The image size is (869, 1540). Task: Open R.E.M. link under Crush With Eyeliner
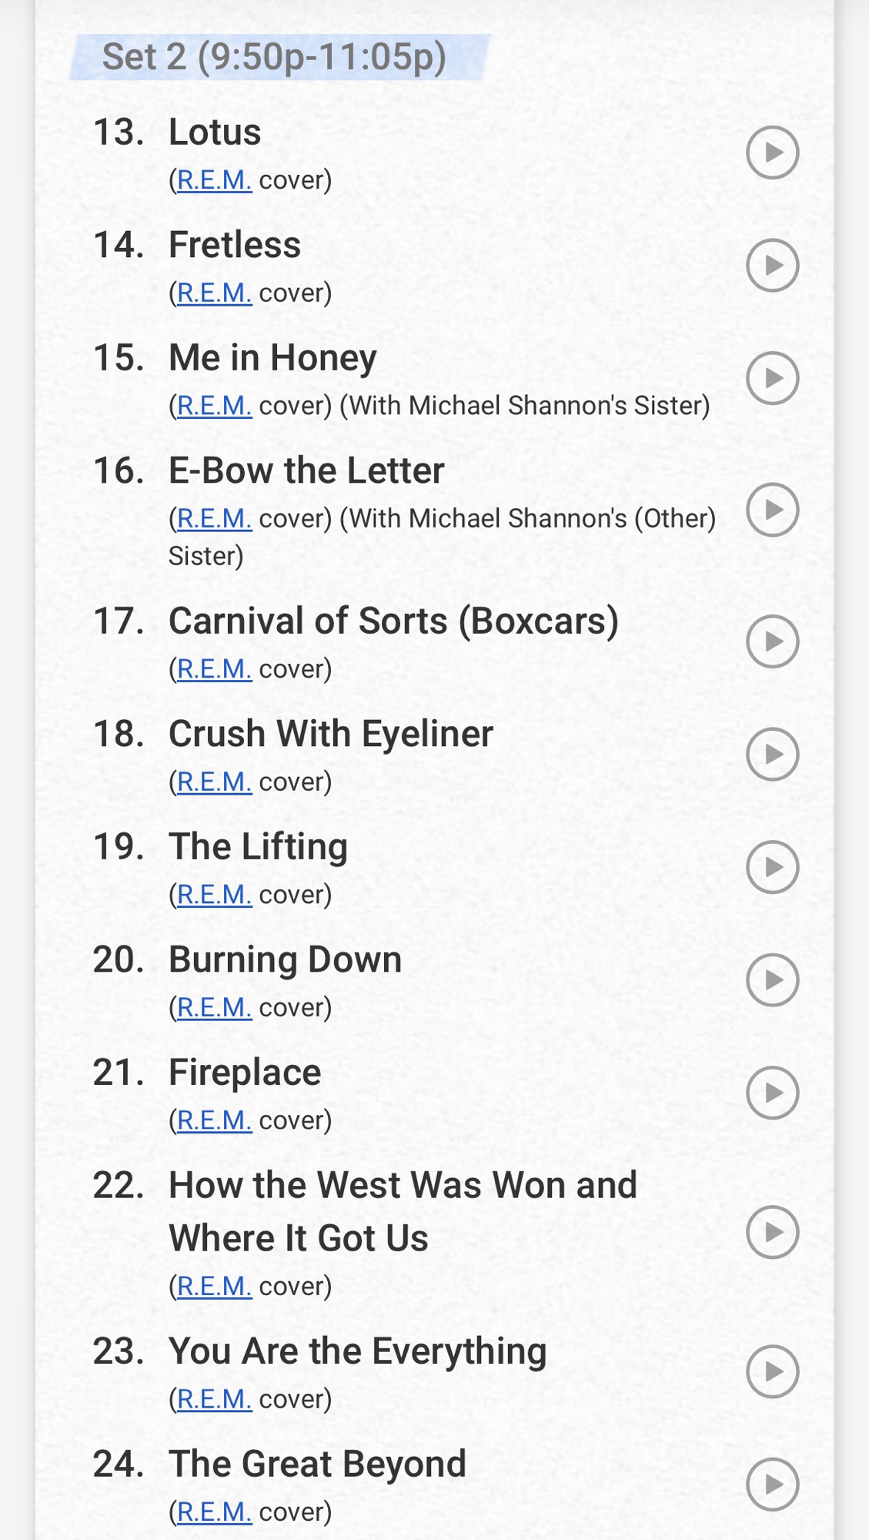[x=214, y=782]
